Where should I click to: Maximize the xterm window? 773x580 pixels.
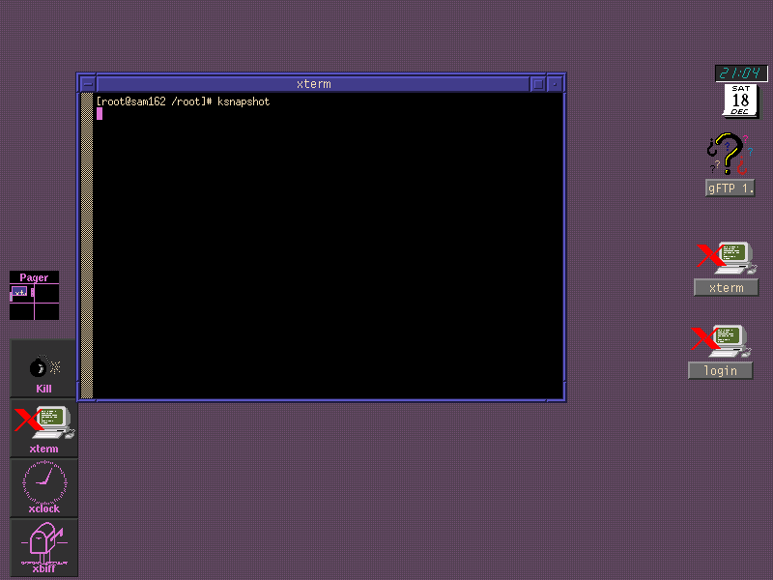[x=538, y=84]
